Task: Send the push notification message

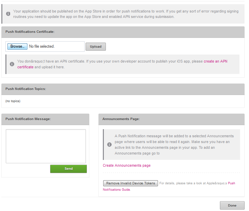Action: (x=68, y=169)
